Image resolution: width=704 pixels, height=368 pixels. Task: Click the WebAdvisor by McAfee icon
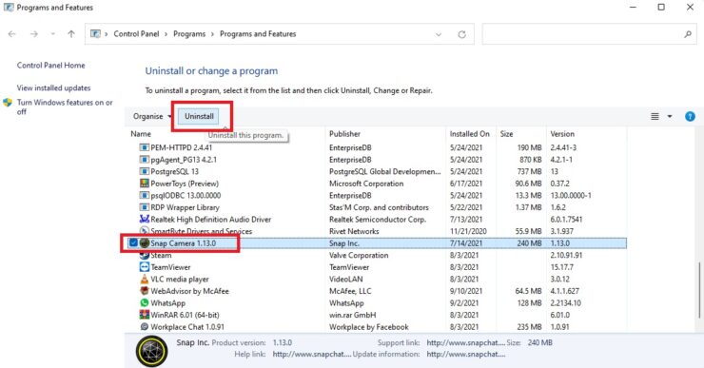(x=144, y=291)
